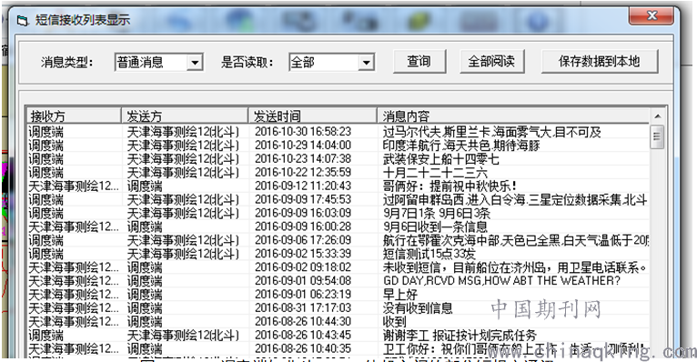697x362 pixels.
Task: Click the 全部阅读 button
Action: click(491, 61)
